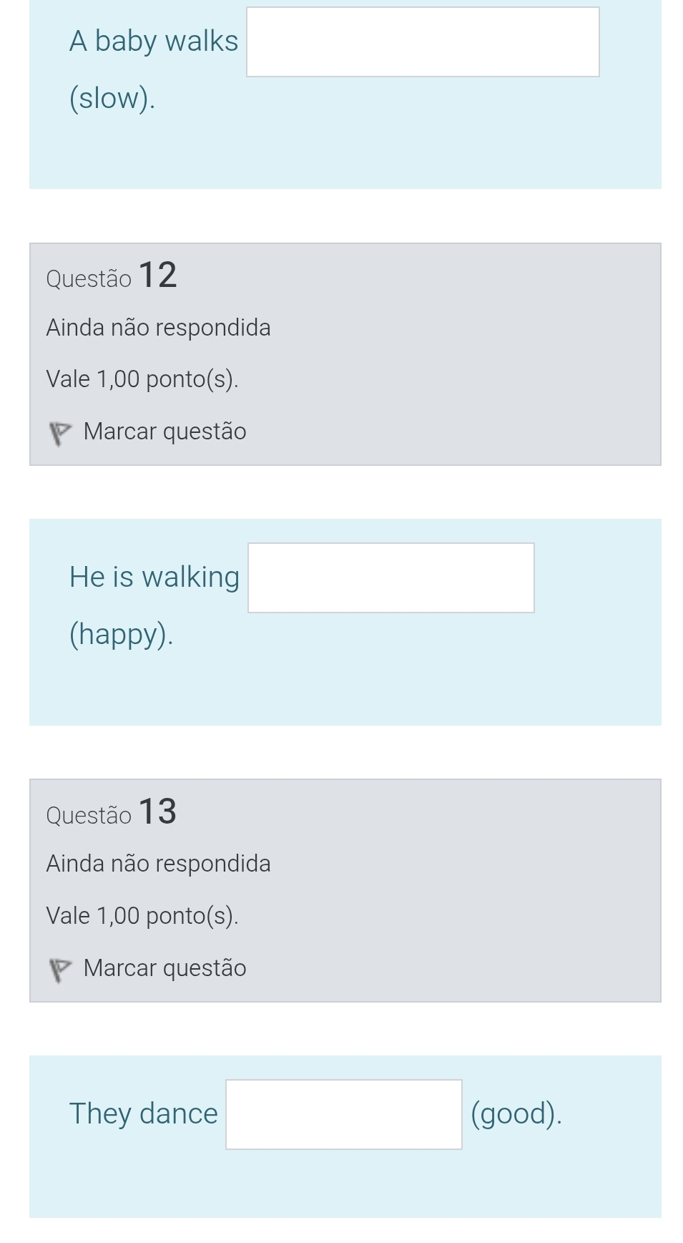Click the 'He is walking' sentence text

coord(154,577)
